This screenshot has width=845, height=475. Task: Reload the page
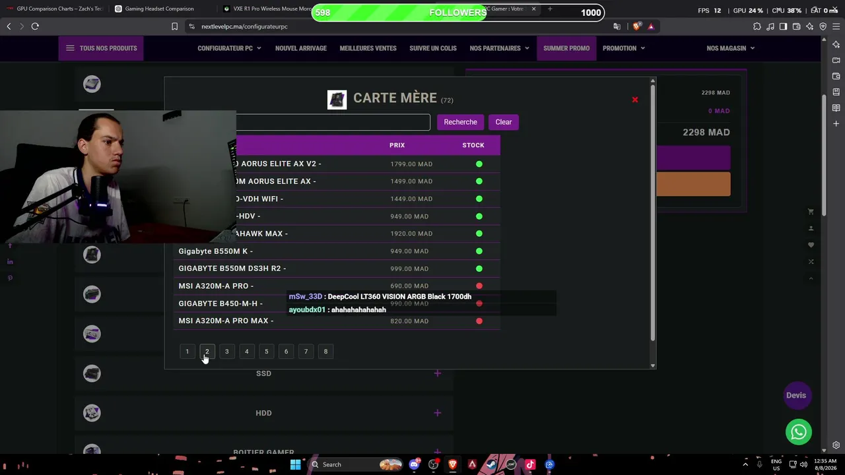[35, 26]
